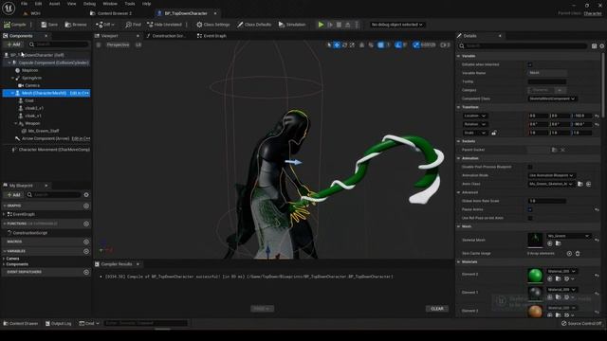The width and height of the screenshot is (607, 341).
Task: Click the Components search field
Action: point(59,45)
